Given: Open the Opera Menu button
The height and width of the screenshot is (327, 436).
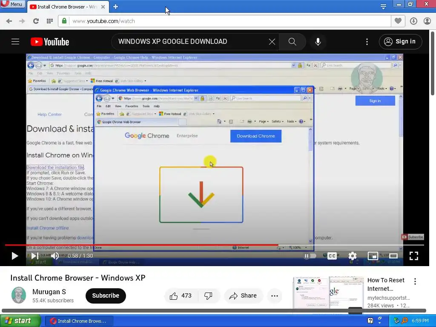Looking at the screenshot, I should point(12,4).
